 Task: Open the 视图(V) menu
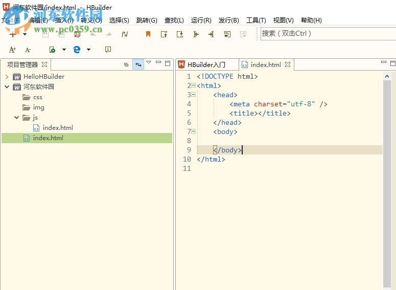tap(284, 20)
